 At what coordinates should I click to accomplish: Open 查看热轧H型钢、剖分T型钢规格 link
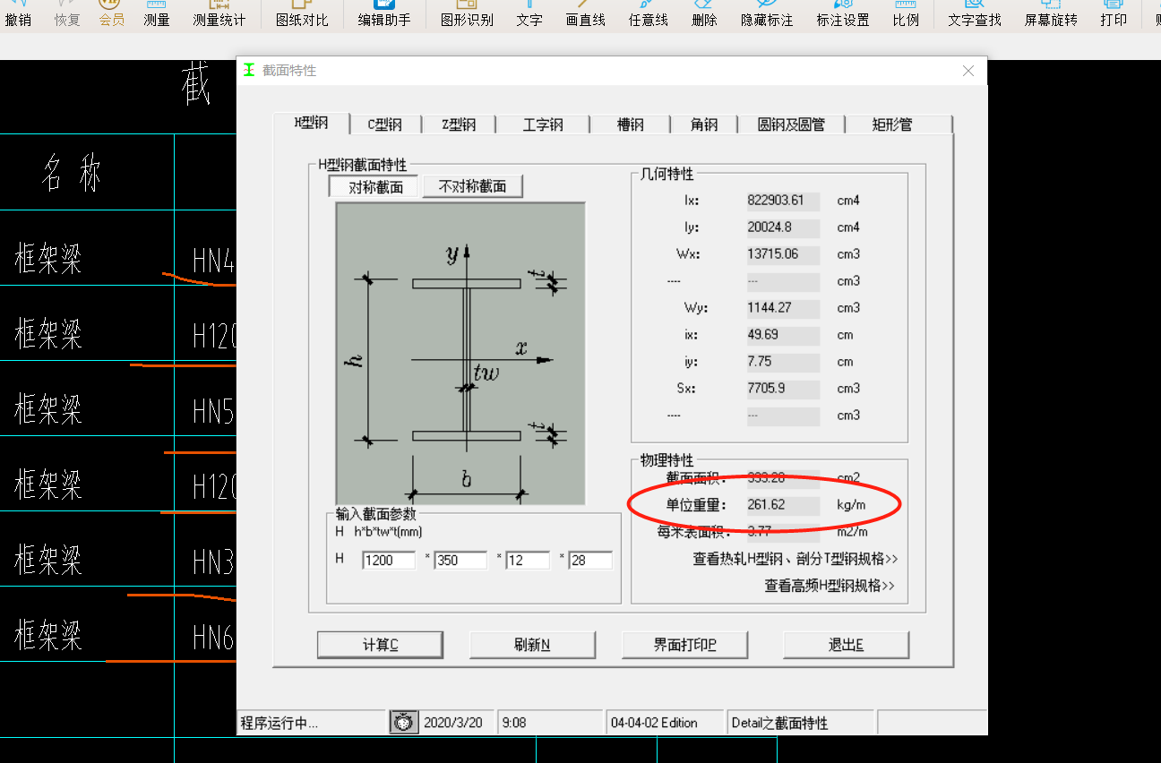point(795,559)
